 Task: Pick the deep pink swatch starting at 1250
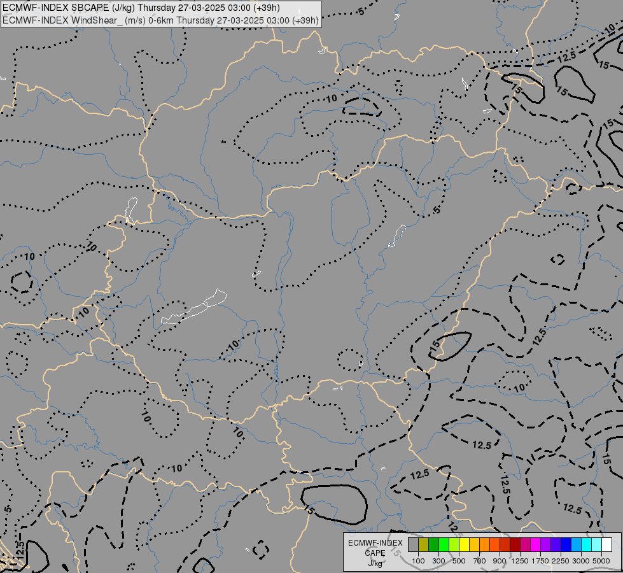click(x=525, y=544)
